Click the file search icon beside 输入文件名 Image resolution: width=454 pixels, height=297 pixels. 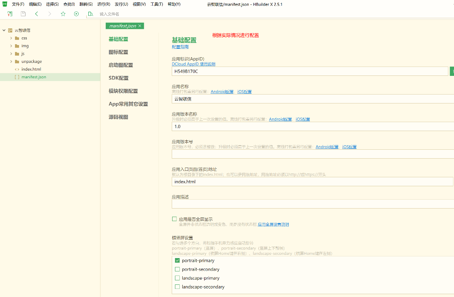coord(90,13)
